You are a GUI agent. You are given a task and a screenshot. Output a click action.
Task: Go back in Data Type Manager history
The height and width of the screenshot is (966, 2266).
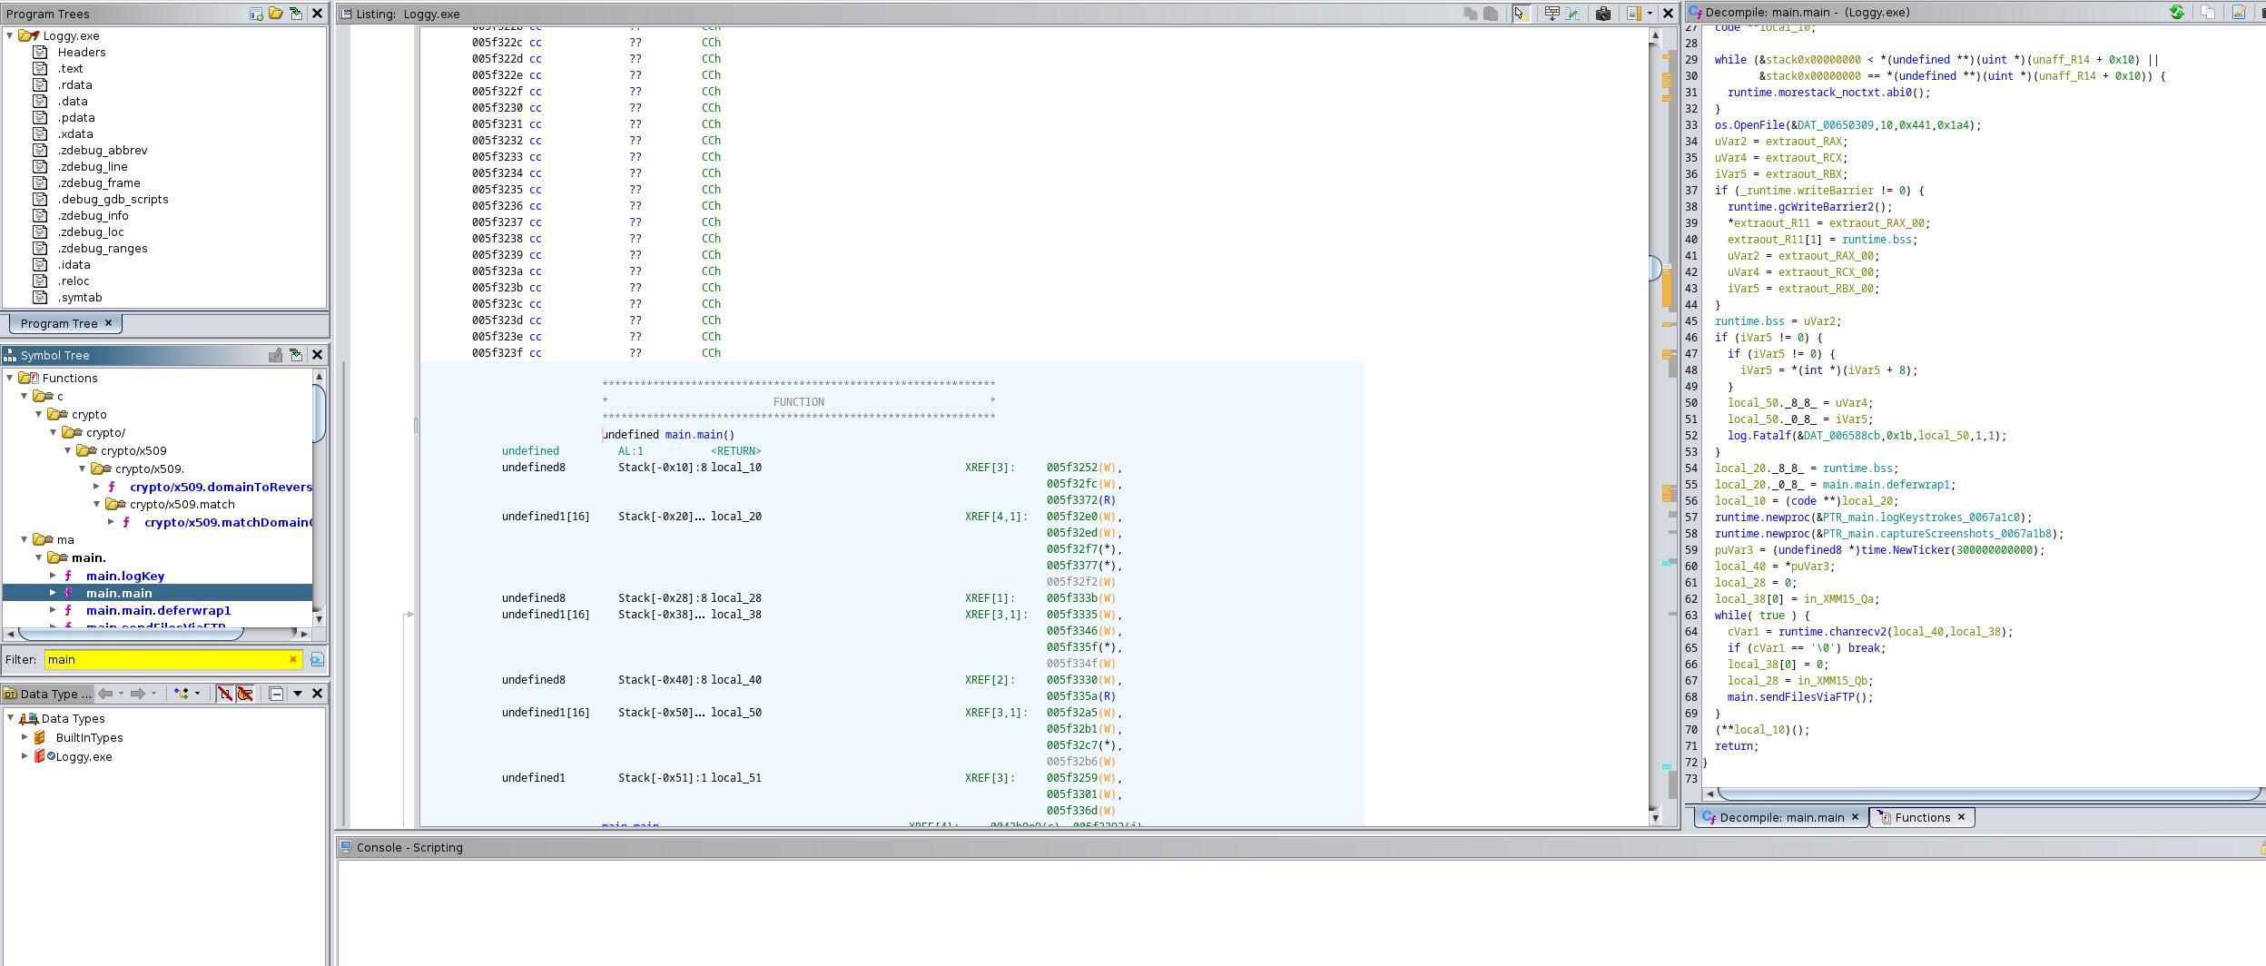click(x=105, y=694)
